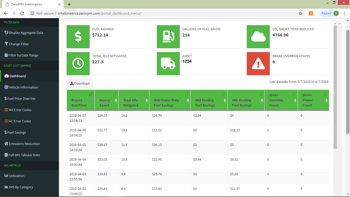This screenshot has height=197, width=350.
Task: Click the dollar sign Fuel Savings tile icon
Action: 78,37
